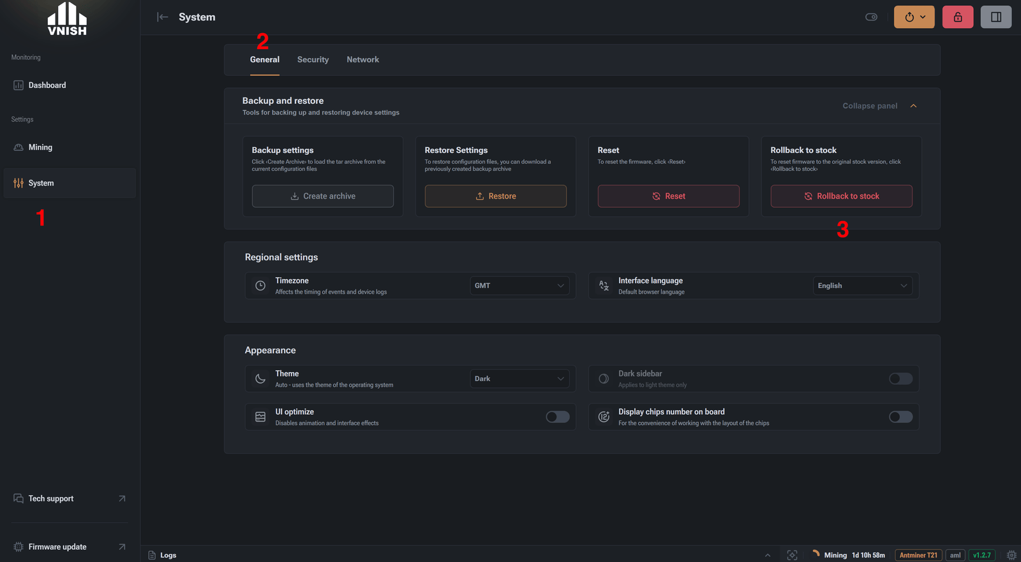
Task: Click the Mining hard-hat icon in sidebar
Action: tap(19, 147)
